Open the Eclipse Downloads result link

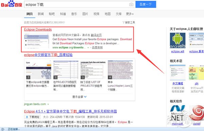pyautogui.click(x=38, y=30)
